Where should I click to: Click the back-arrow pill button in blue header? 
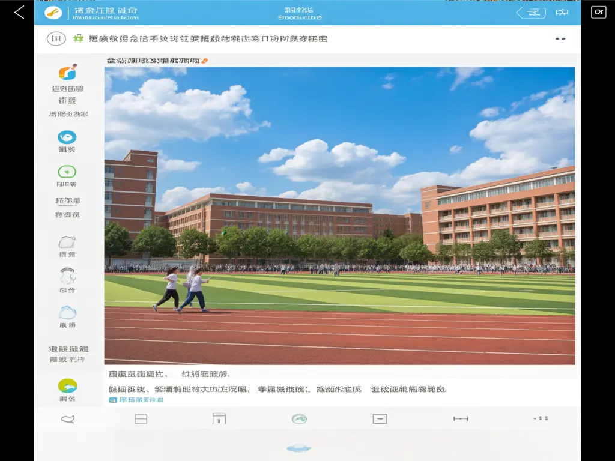(x=531, y=13)
